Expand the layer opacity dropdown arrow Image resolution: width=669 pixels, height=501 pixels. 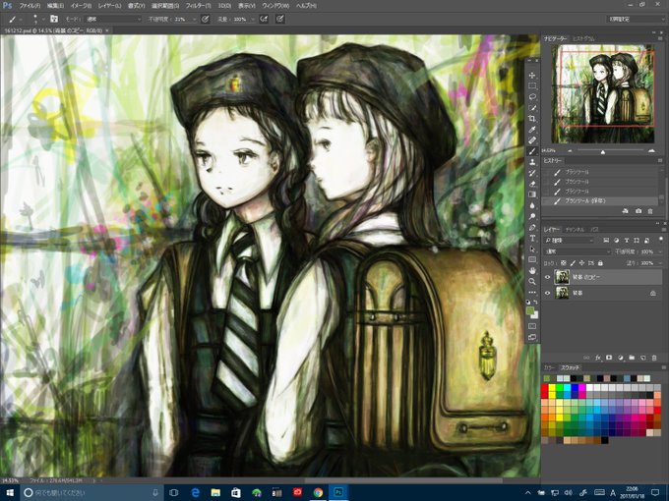click(661, 251)
